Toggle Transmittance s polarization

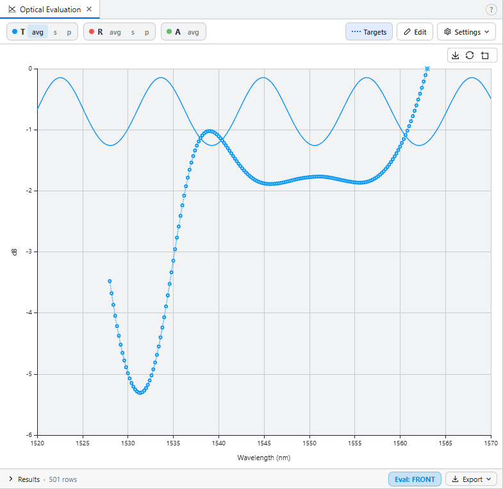55,32
